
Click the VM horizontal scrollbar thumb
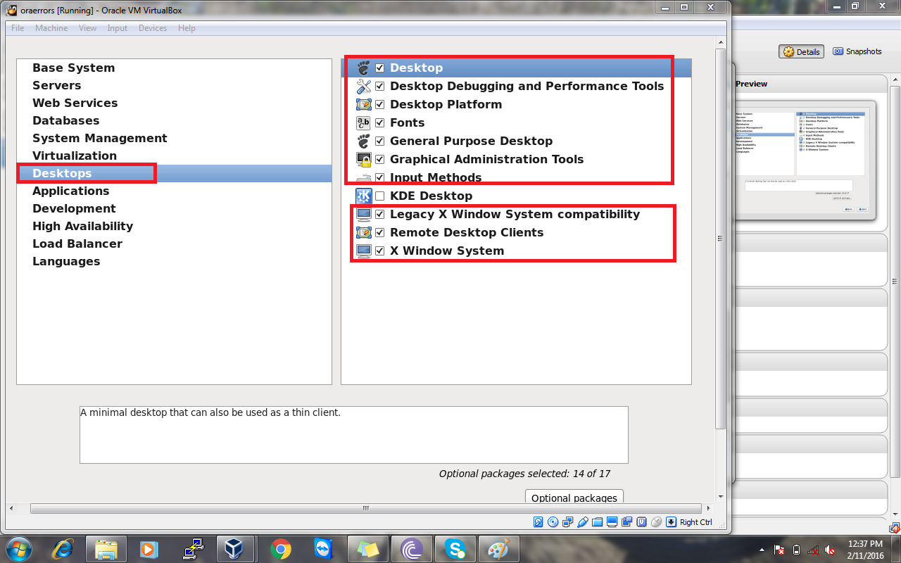366,508
